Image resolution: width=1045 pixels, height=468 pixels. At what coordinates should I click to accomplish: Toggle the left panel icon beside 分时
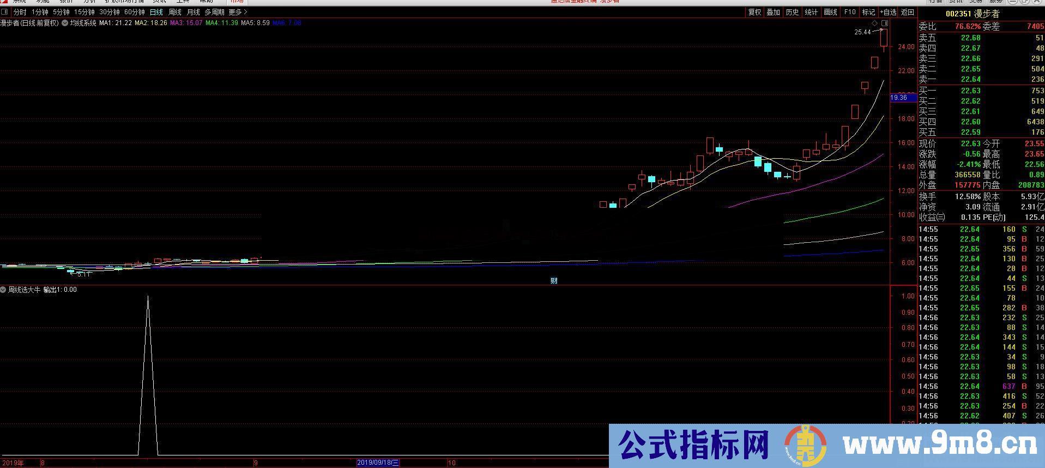(5, 12)
